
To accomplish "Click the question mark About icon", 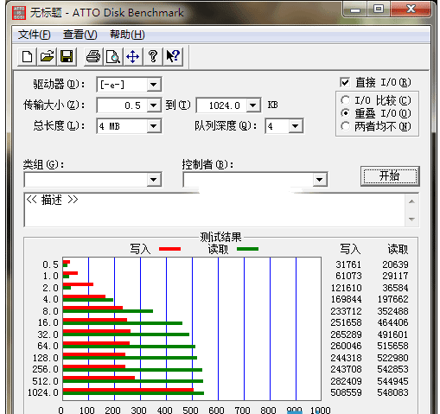I will pyautogui.click(x=153, y=56).
